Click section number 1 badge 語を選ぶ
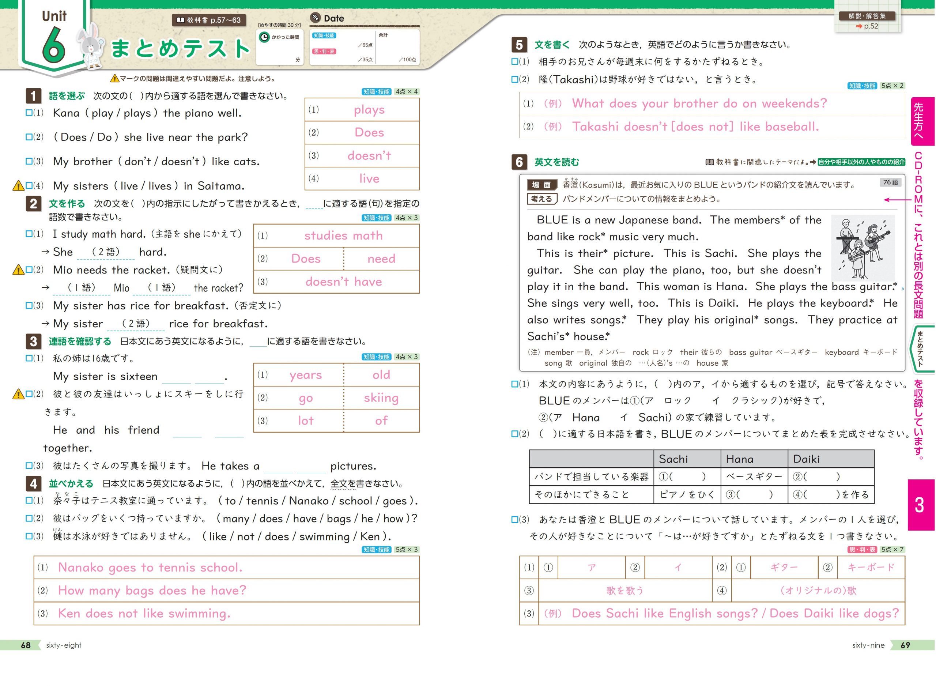This screenshot has height=686, width=936. point(33,96)
